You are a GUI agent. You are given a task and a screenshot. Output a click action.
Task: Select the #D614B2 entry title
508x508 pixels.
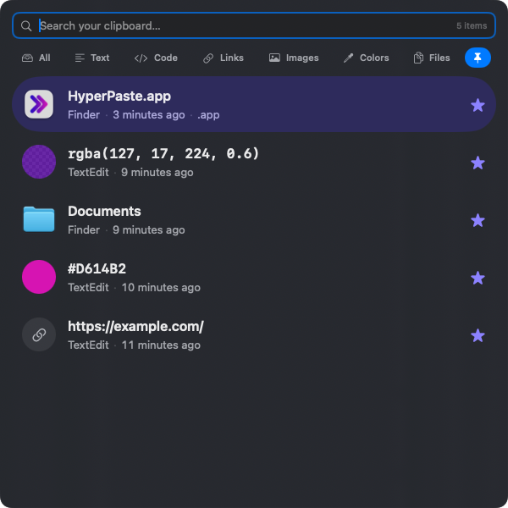(x=97, y=269)
